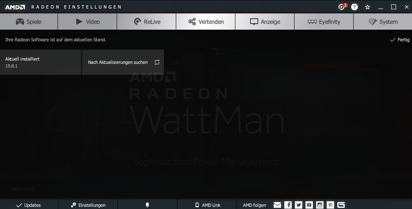
Task: Open the ReLive tab
Action: (x=146, y=22)
